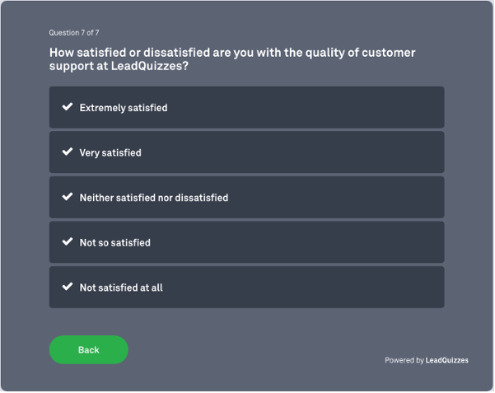This screenshot has width=495, height=393.
Task: Click checkmark beside Not satisfied at all
Action: tap(68, 288)
